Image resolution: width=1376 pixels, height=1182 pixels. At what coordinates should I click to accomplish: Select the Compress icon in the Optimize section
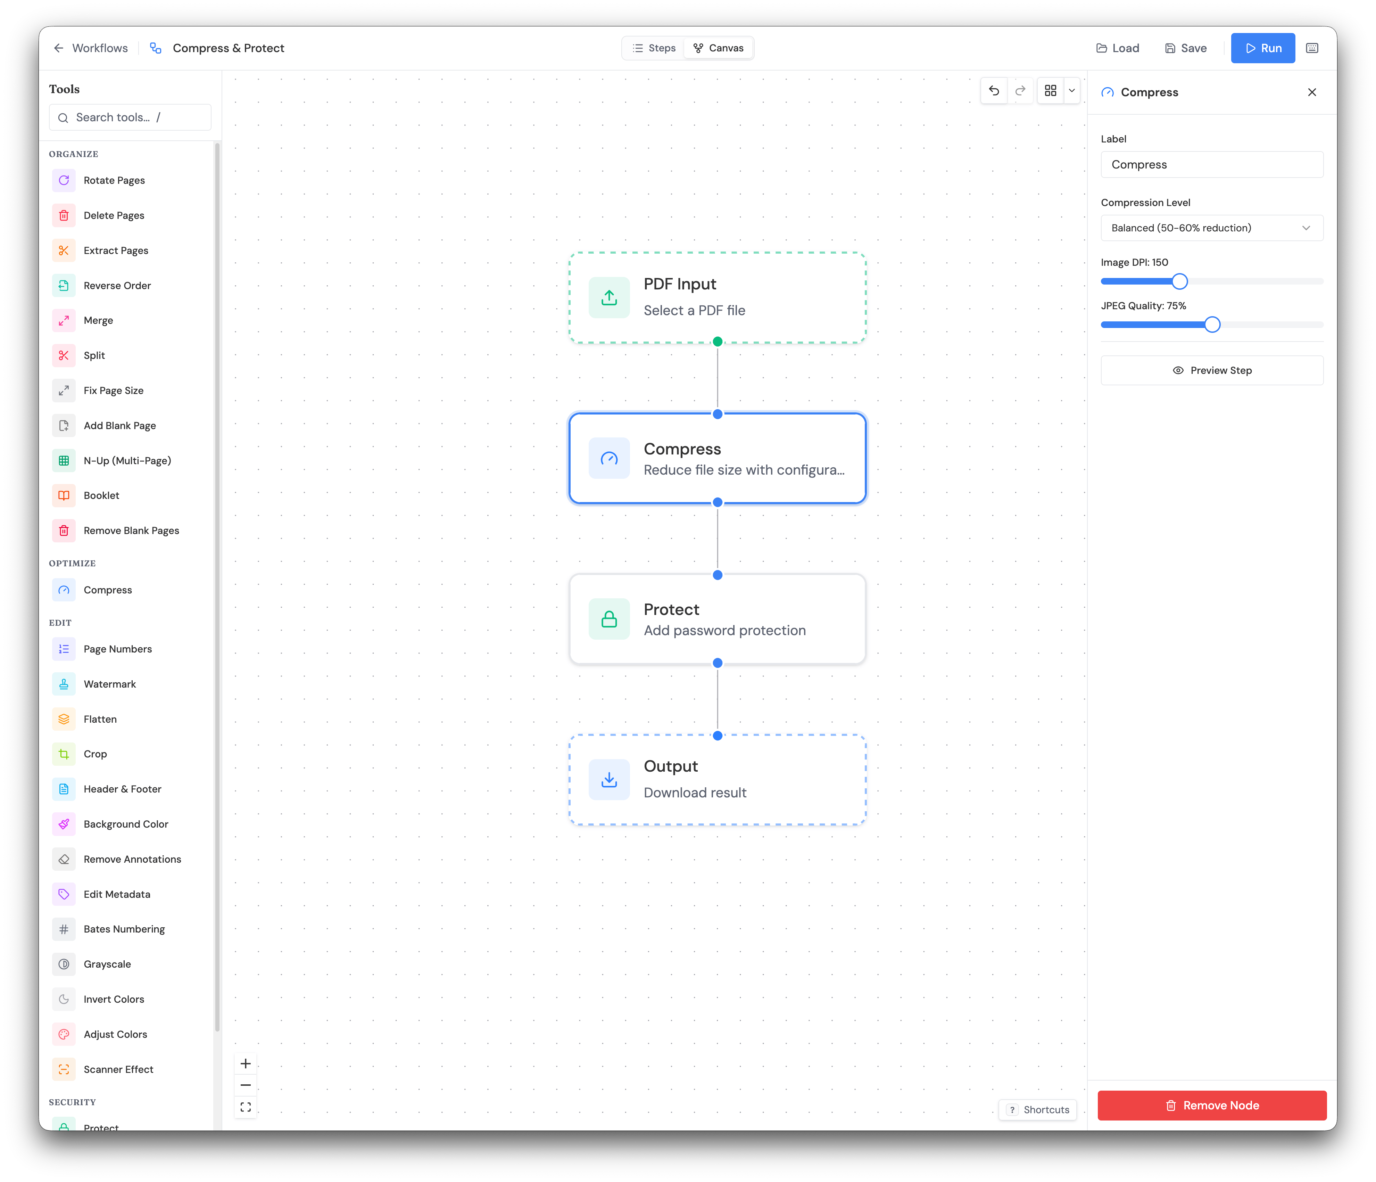(64, 590)
